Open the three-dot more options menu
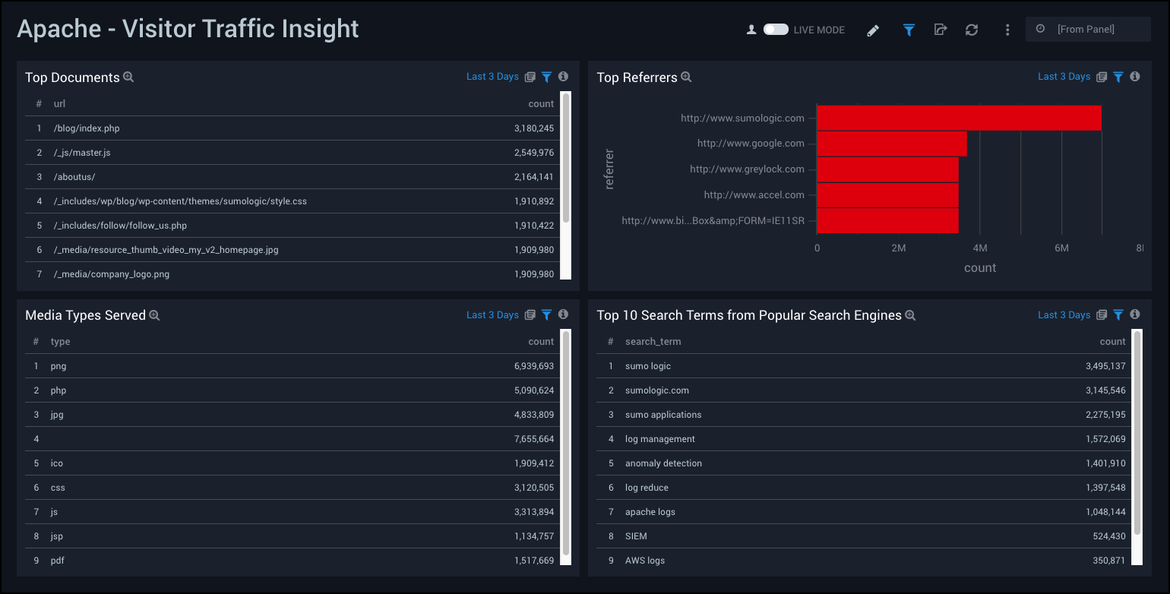This screenshot has width=1170, height=594. (1007, 30)
